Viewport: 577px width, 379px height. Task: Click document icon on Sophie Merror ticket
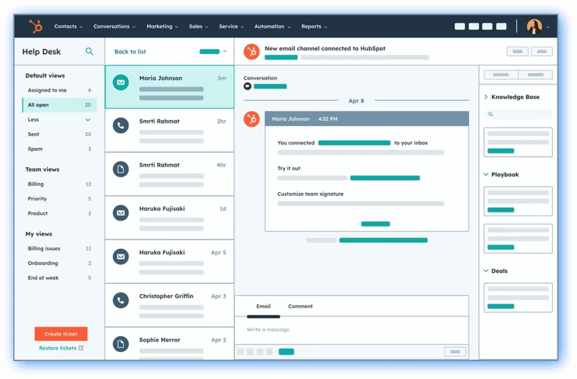point(121,344)
